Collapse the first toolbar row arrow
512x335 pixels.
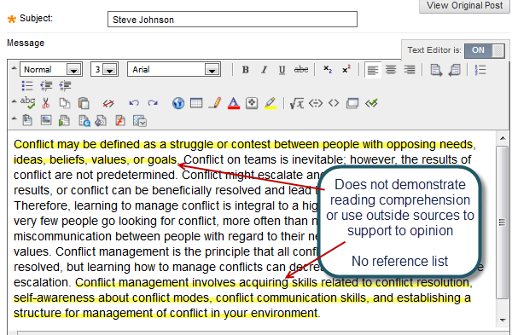[x=14, y=68]
